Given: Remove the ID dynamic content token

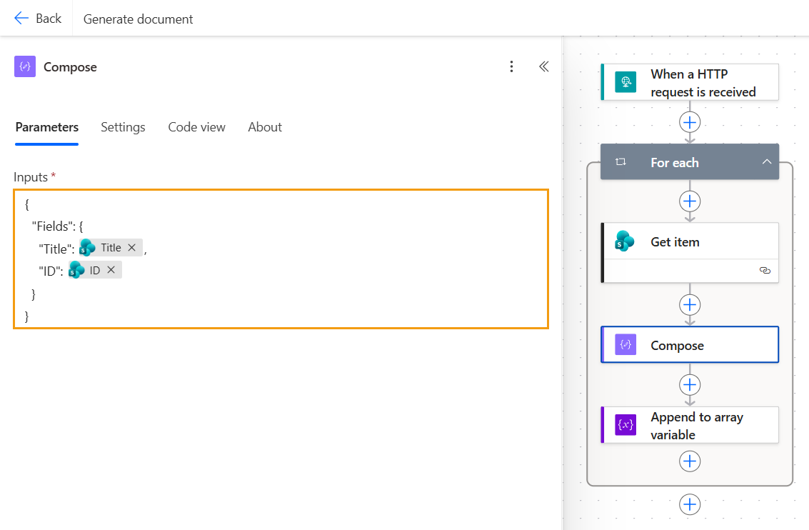Looking at the screenshot, I should click(x=111, y=269).
